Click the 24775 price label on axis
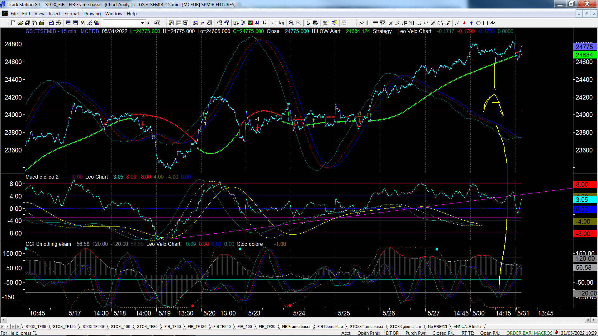Viewport: 598px width, 336px height. pos(585,47)
